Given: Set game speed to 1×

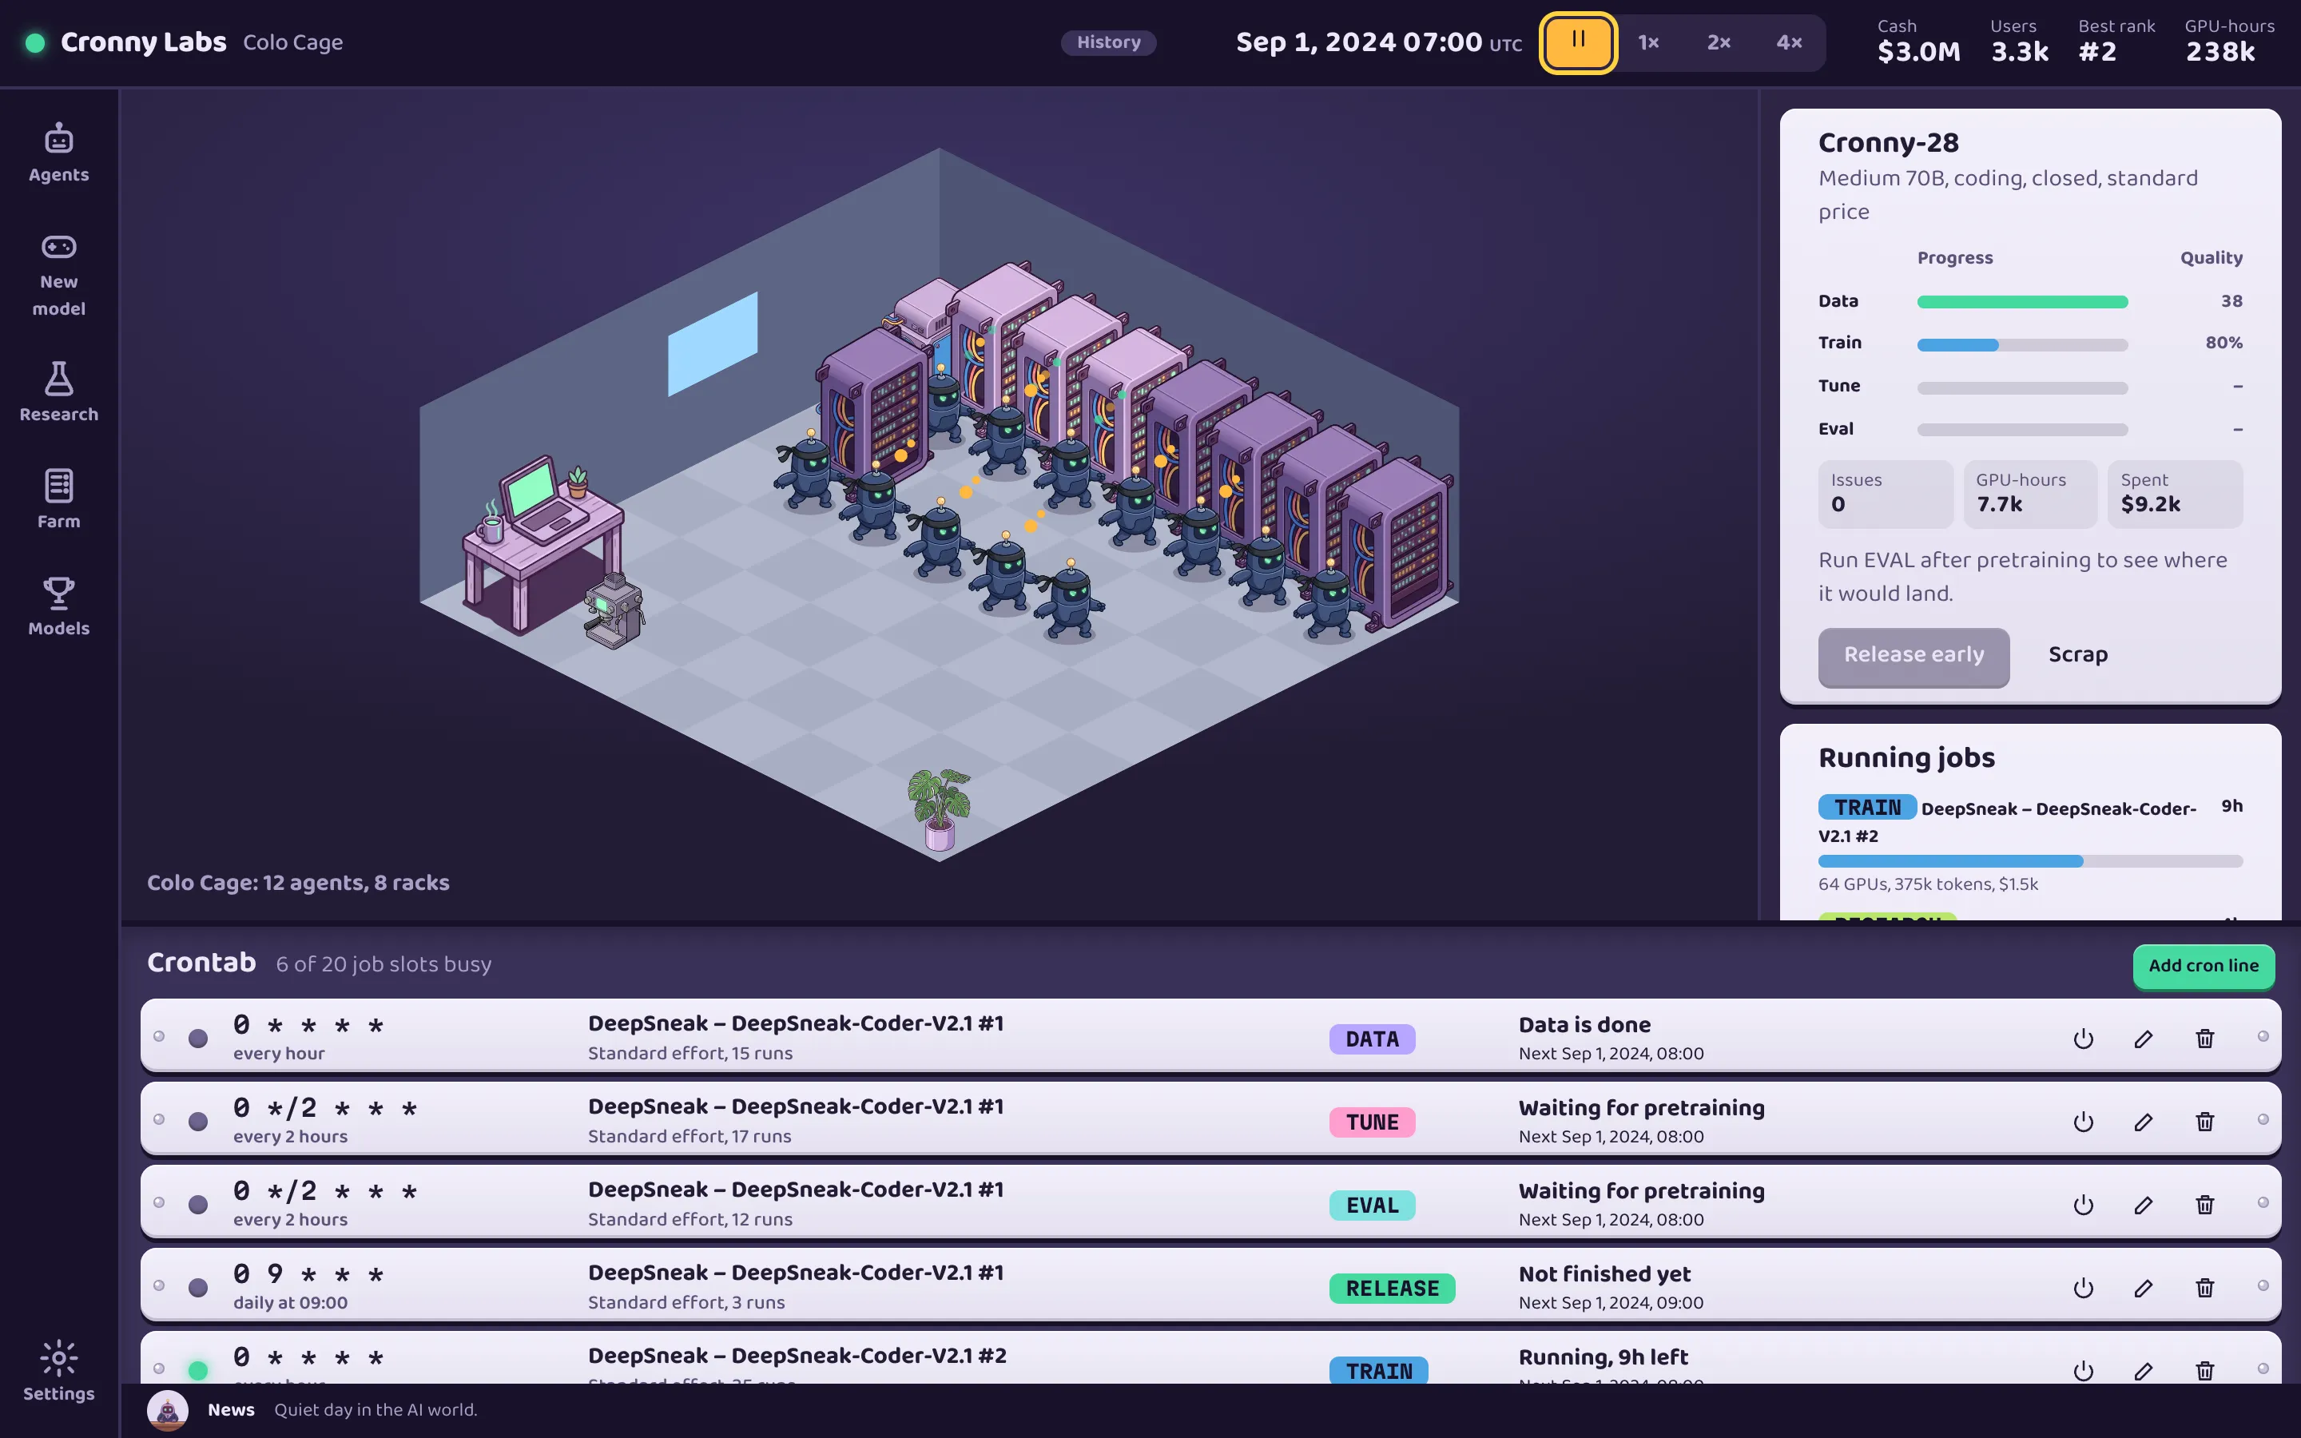Looking at the screenshot, I should [1649, 43].
